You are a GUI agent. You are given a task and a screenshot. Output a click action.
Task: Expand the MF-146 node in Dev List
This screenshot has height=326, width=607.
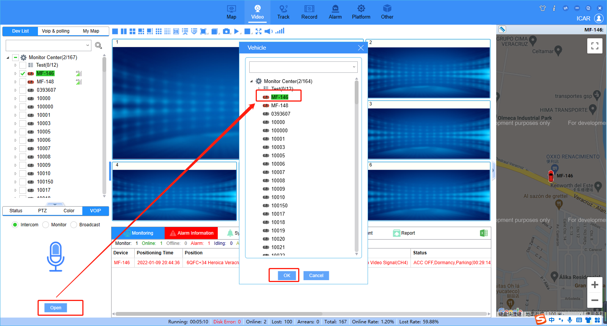click(16, 74)
